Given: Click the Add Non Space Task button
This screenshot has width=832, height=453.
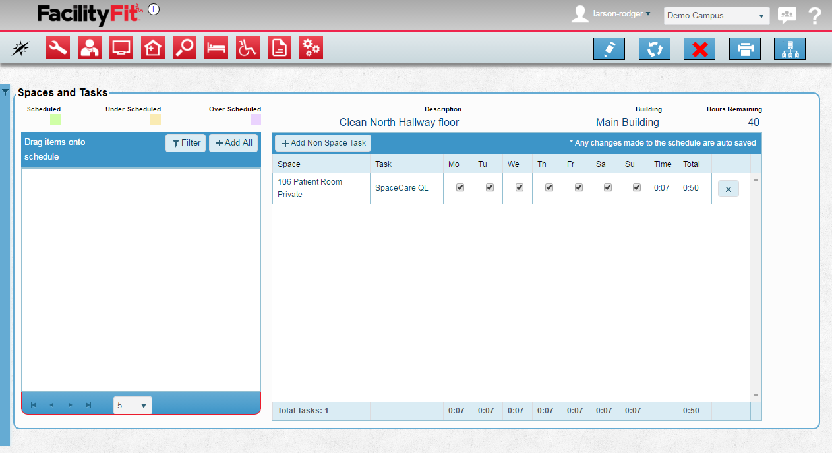Looking at the screenshot, I should click(x=323, y=143).
